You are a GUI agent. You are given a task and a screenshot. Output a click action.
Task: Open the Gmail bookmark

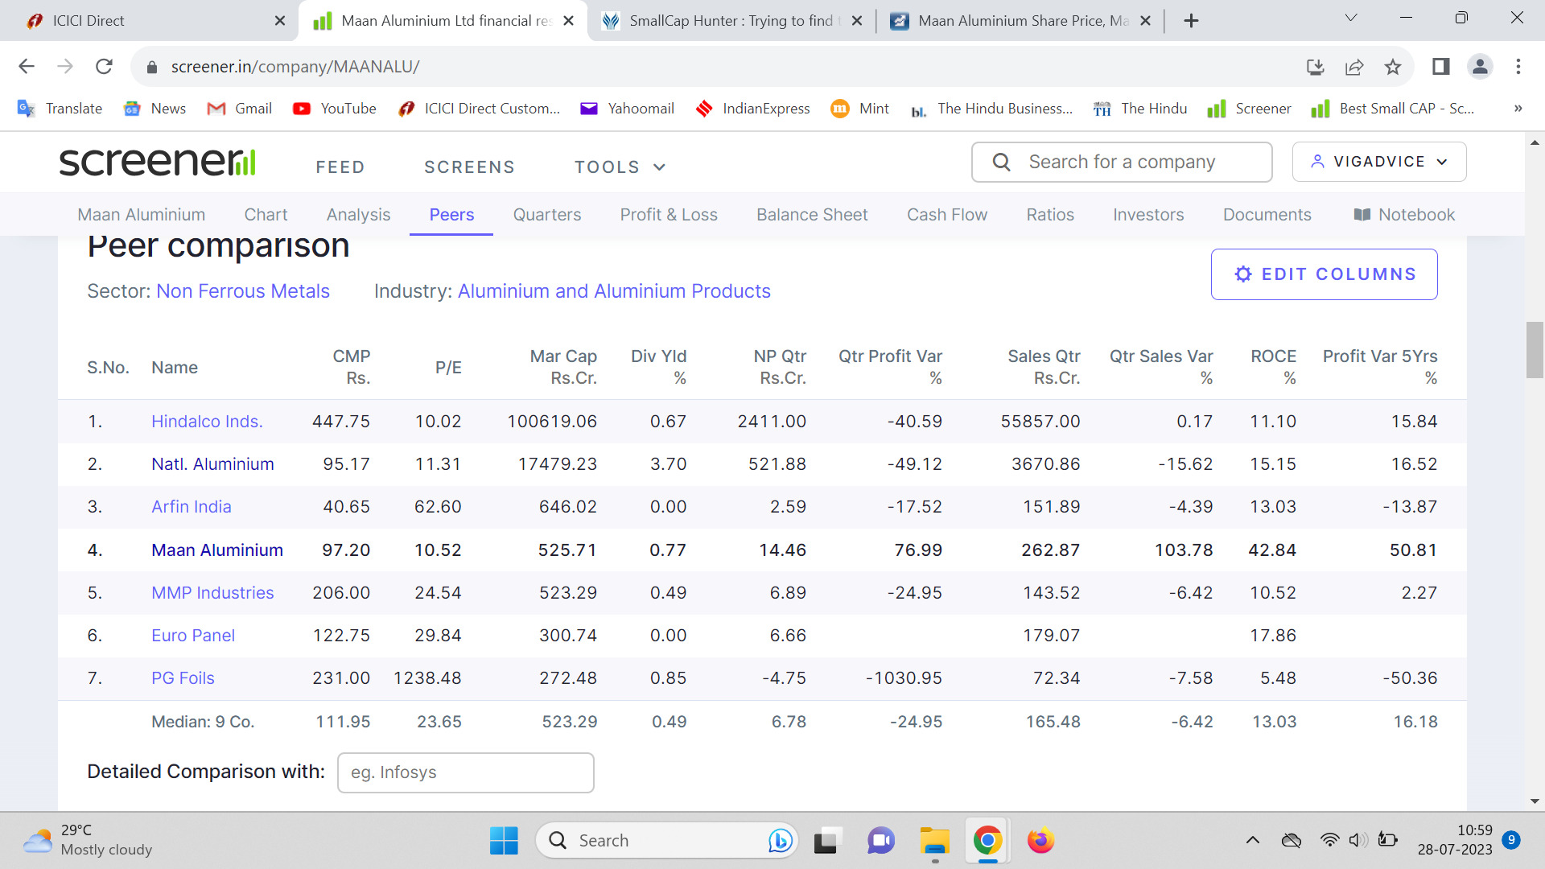tap(240, 109)
